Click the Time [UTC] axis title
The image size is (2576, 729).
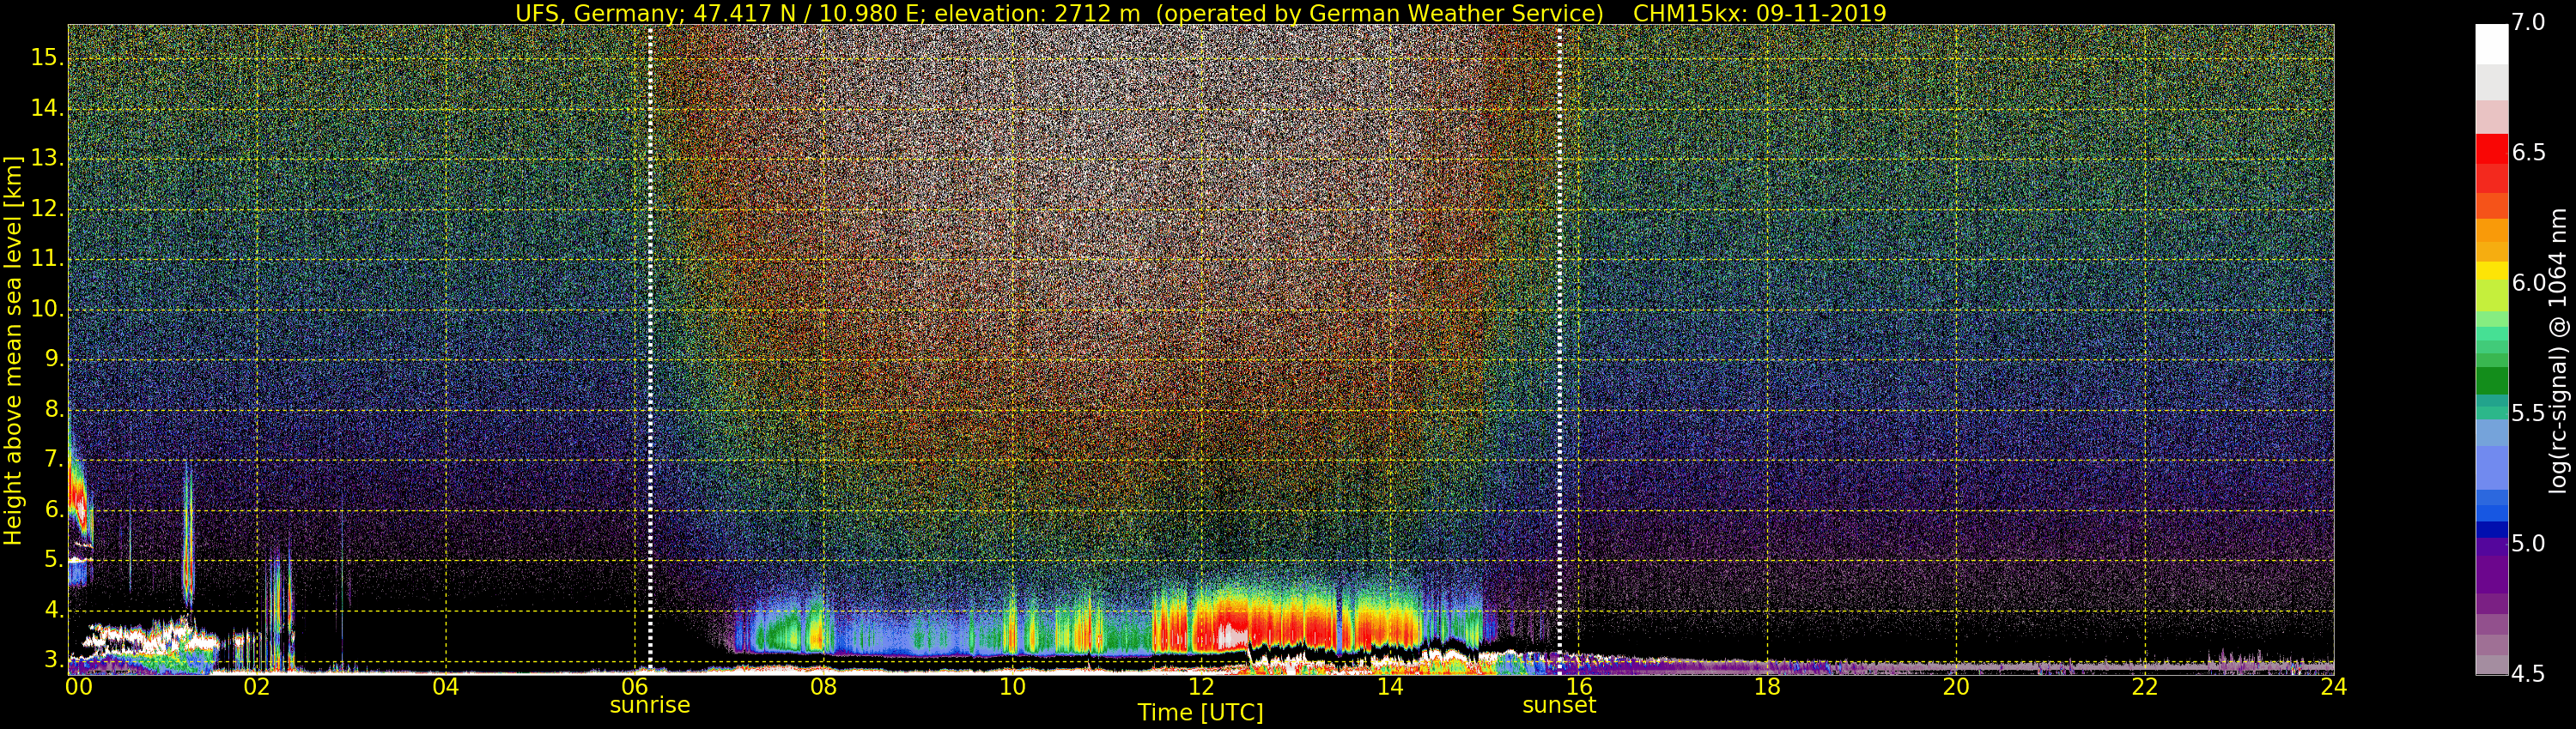1200,713
